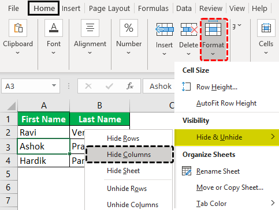The height and width of the screenshot is (210, 279).
Task: Open Insert Function fx button
Action: click(x=130, y=86)
